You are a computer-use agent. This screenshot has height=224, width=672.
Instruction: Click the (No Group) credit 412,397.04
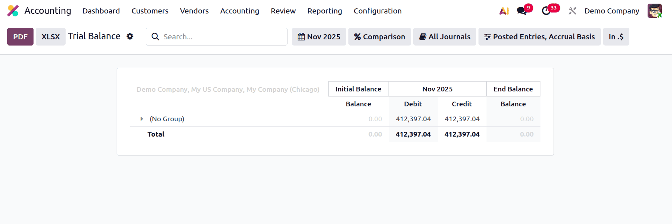tap(462, 119)
